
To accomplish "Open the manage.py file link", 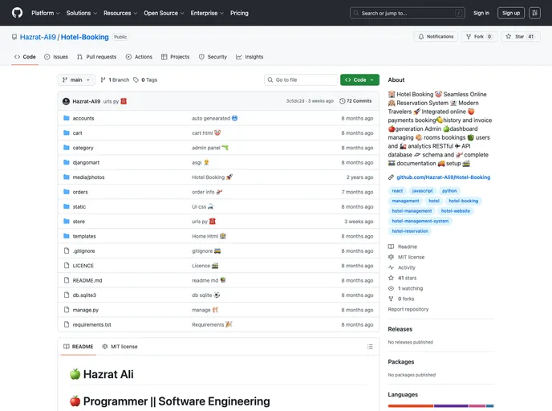I will click(x=86, y=310).
